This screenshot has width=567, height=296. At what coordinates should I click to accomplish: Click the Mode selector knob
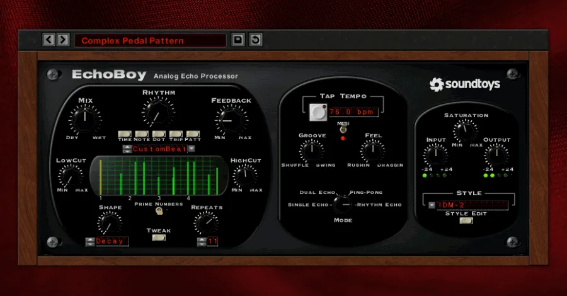click(x=343, y=205)
